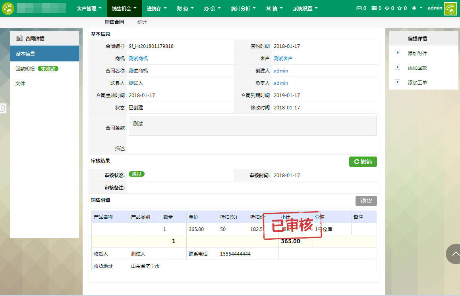This screenshot has height=296, width=460.
Task: Open the 测试客户 customer link
Action: (x=283, y=59)
